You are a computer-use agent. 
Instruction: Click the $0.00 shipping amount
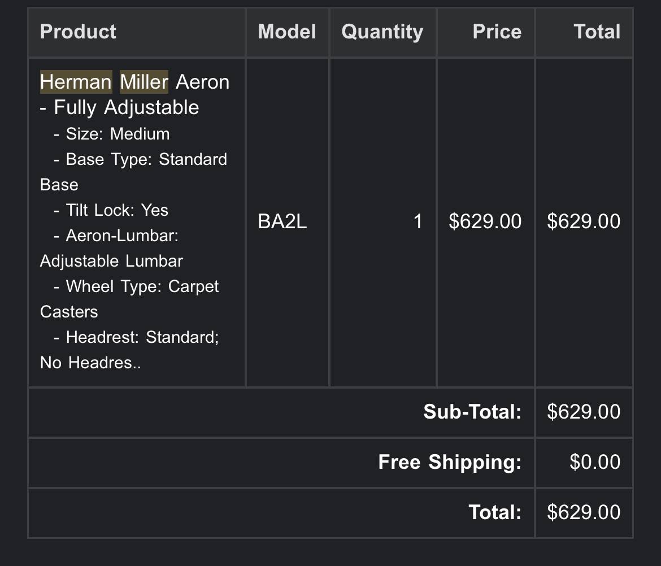point(595,462)
